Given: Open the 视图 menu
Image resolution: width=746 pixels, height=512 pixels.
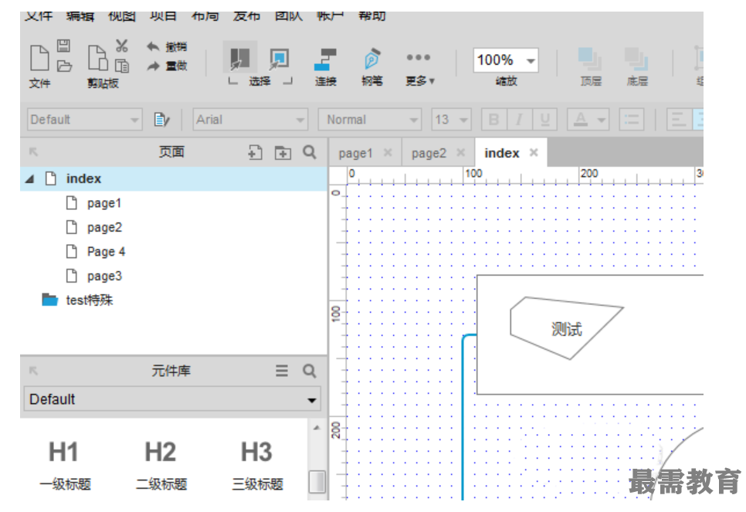Looking at the screenshot, I should [122, 15].
